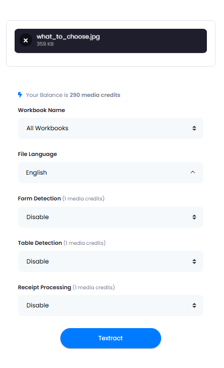Image resolution: width=224 pixels, height=368 pixels.
Task: Click the uploaded file dark bar
Action: [x=110, y=41]
